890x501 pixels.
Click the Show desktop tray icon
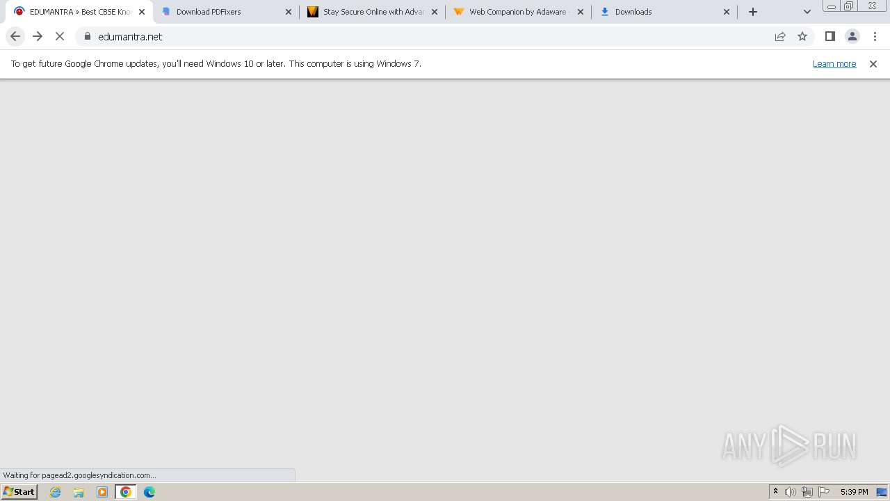[882, 492]
